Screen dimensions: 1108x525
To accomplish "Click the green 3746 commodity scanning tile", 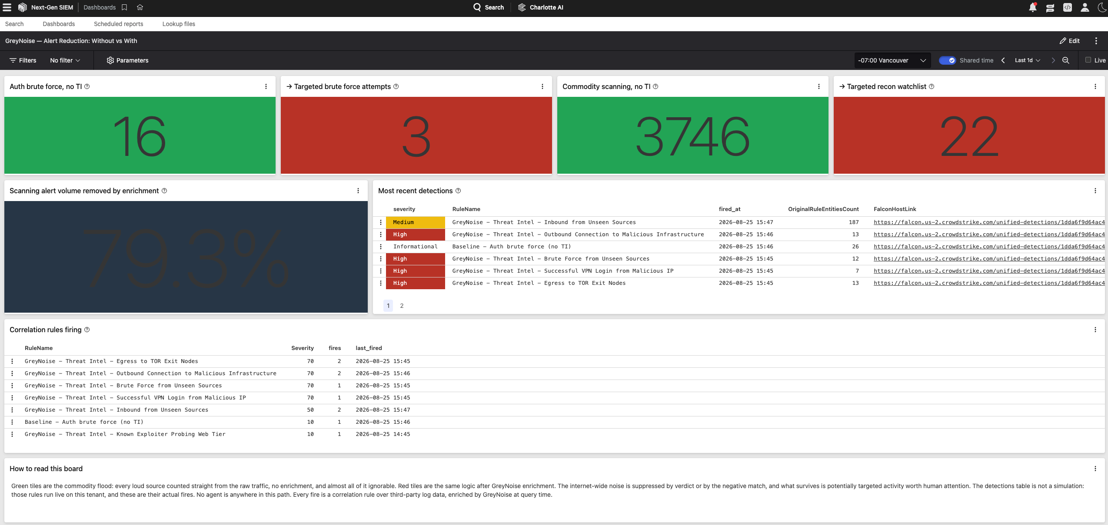I will 692,135.
